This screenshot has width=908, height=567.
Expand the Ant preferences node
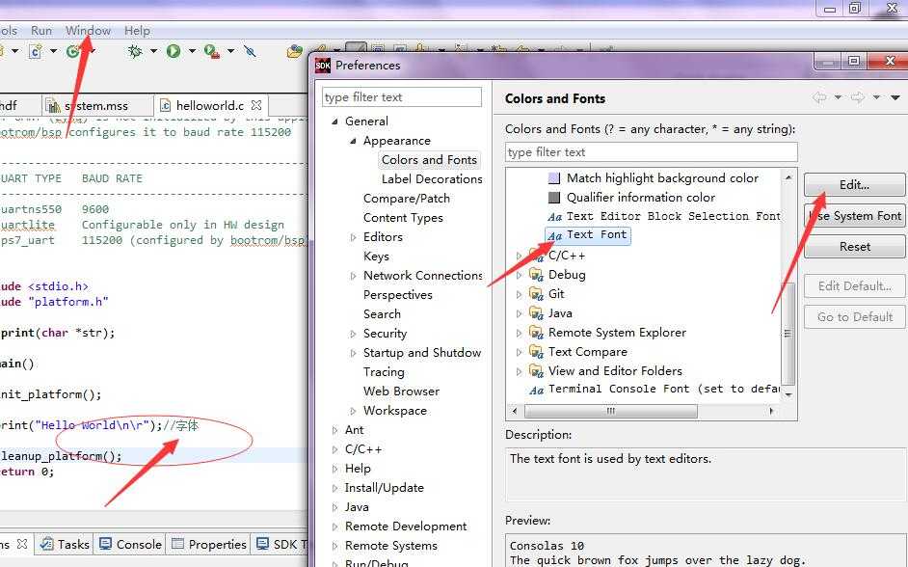334,430
